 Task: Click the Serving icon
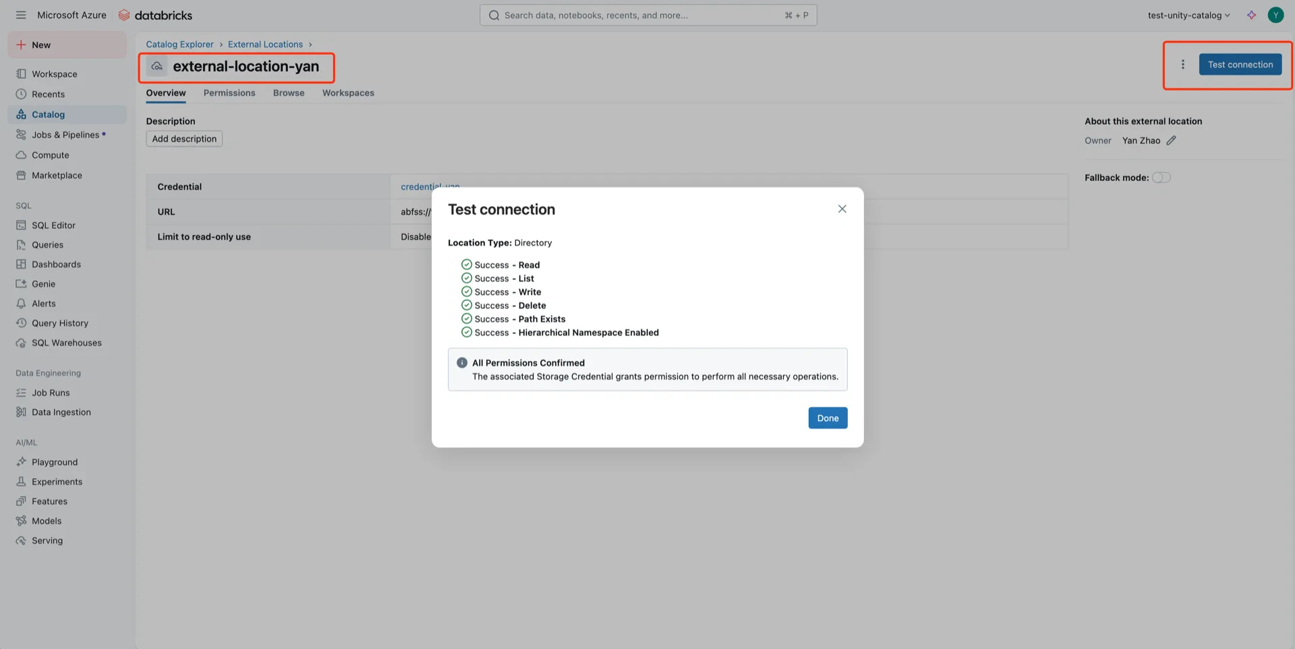pos(21,540)
